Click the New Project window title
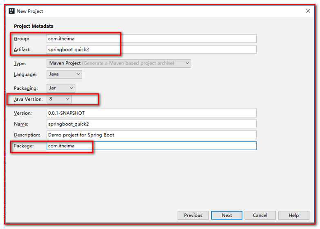 30,11
